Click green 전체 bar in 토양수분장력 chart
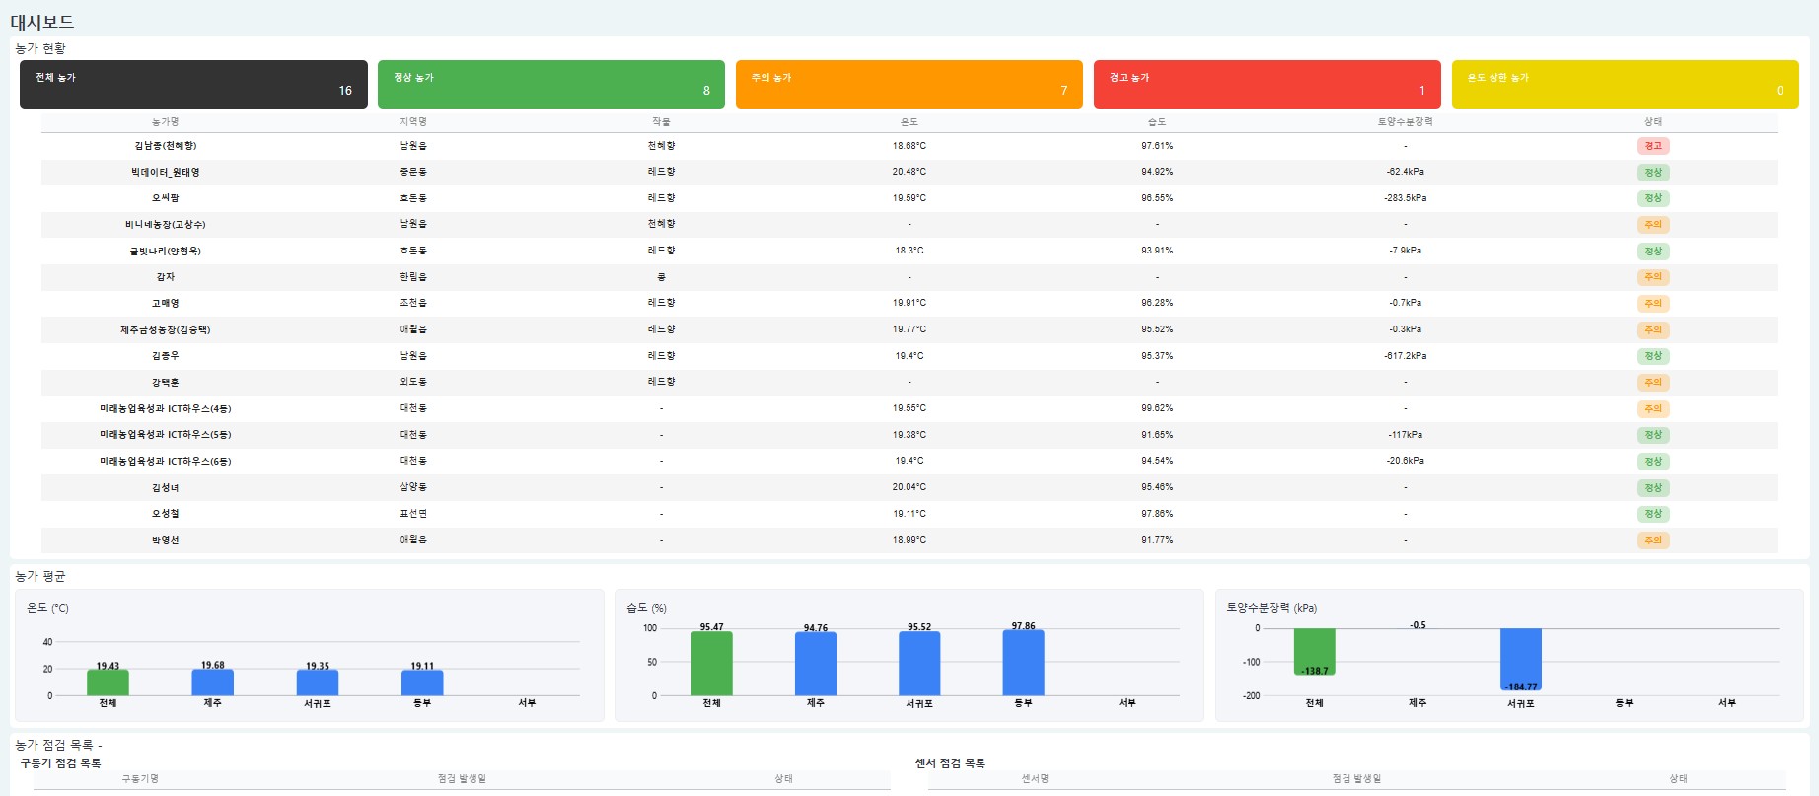Image resolution: width=1819 pixels, height=796 pixels. 1315,652
